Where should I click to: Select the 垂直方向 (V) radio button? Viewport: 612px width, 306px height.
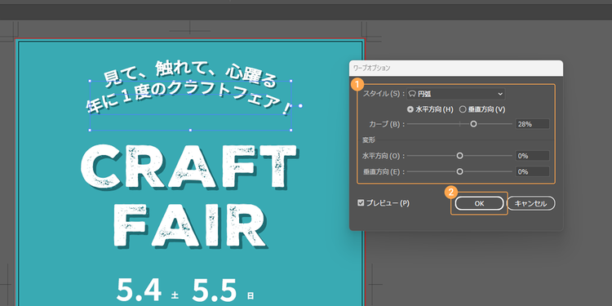point(463,109)
